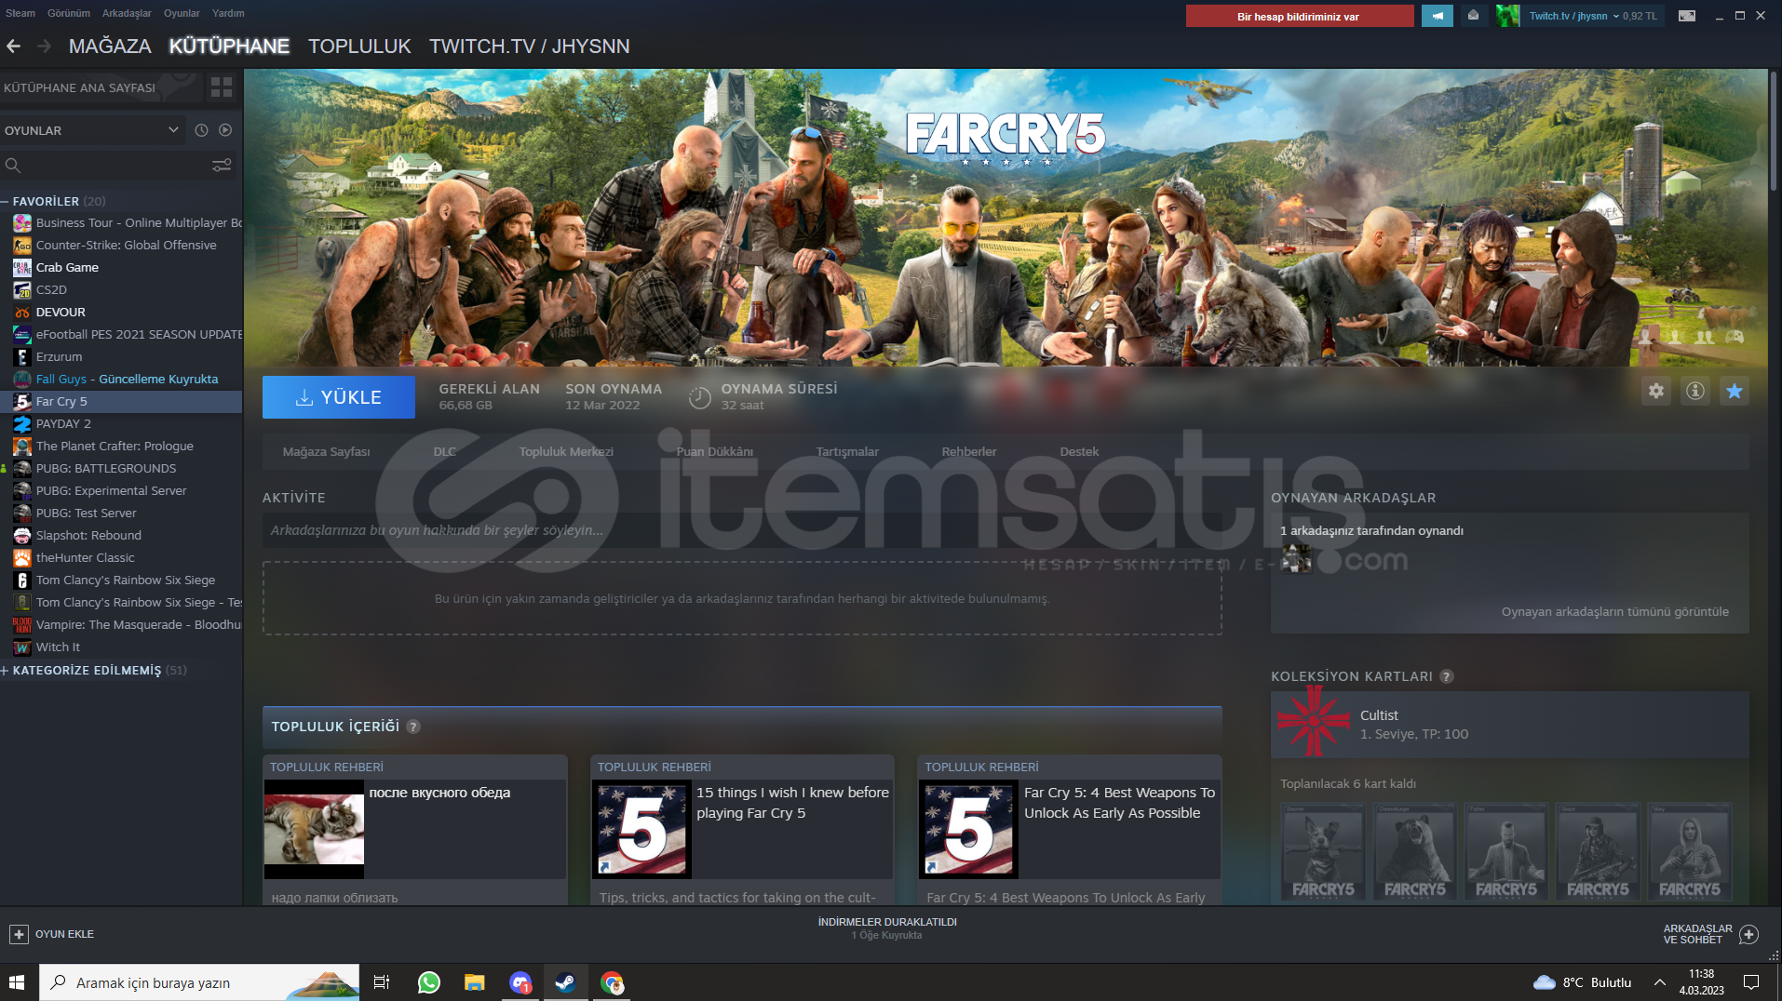Viewport: 1782px width, 1001px height.
Task: Click the YÜKLE install button
Action: point(339,397)
